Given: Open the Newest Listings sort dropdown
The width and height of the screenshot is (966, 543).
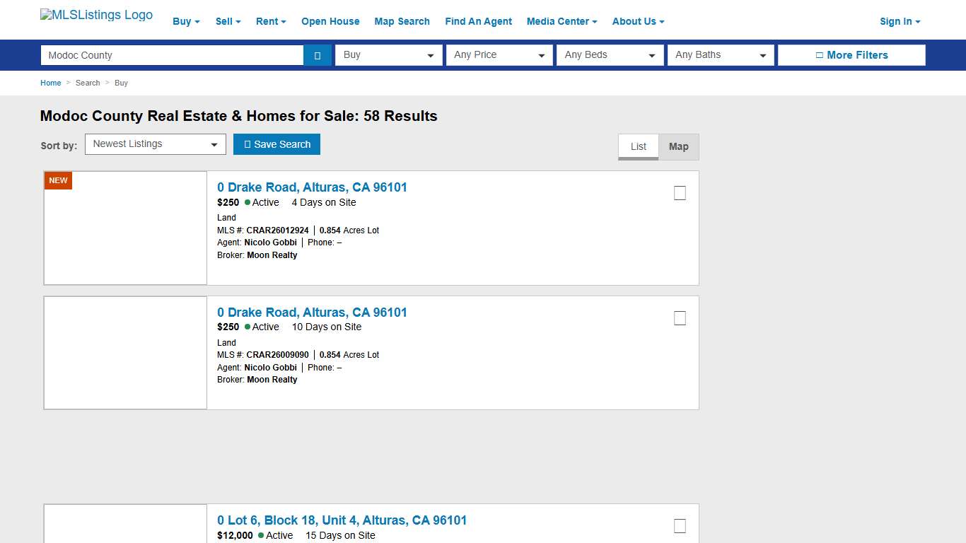Looking at the screenshot, I should [x=155, y=144].
